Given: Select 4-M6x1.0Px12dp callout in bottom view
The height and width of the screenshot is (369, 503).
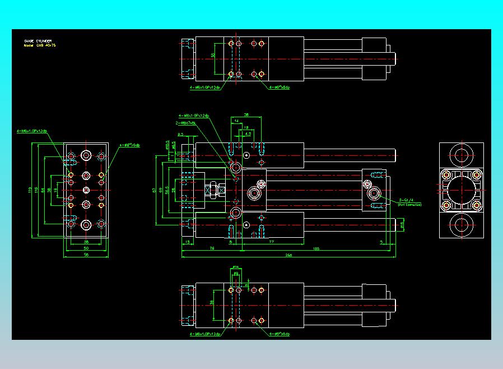Looking at the screenshot, I should pos(205,334).
